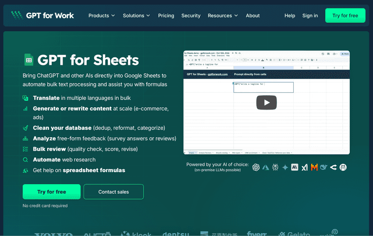Select the OpenRouter arrows logo icon
The height and width of the screenshot is (236, 373).
click(x=333, y=167)
